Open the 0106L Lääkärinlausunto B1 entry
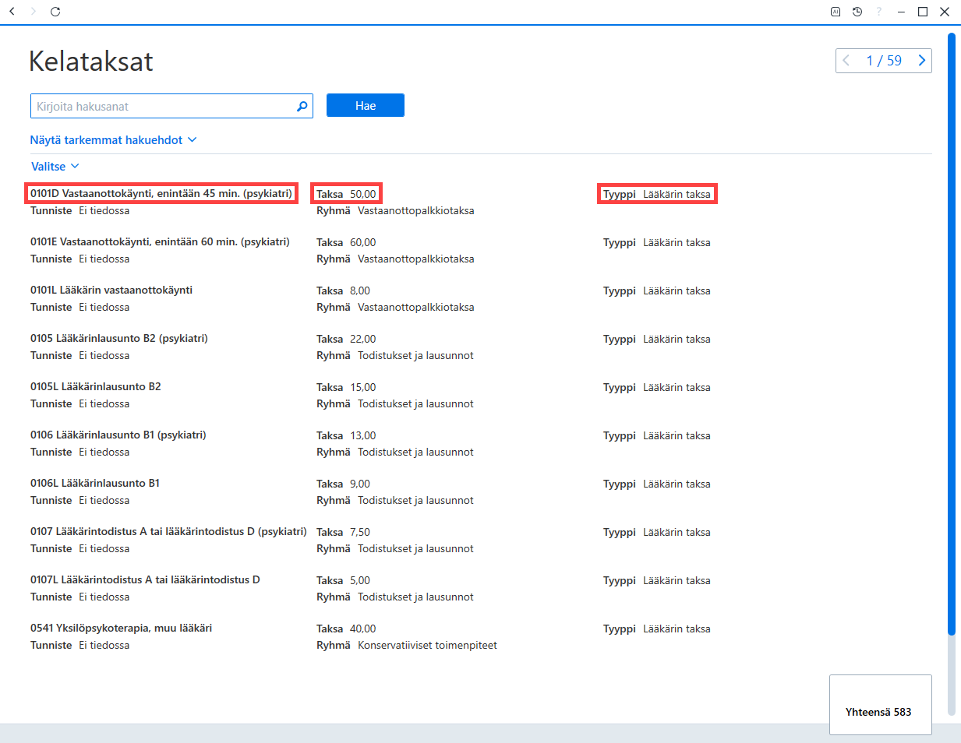Image resolution: width=961 pixels, height=743 pixels. point(95,484)
